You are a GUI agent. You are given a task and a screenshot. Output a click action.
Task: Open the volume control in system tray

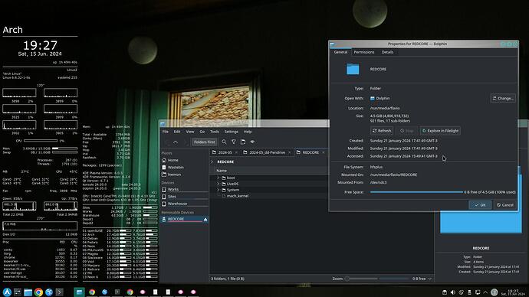pos(453,292)
